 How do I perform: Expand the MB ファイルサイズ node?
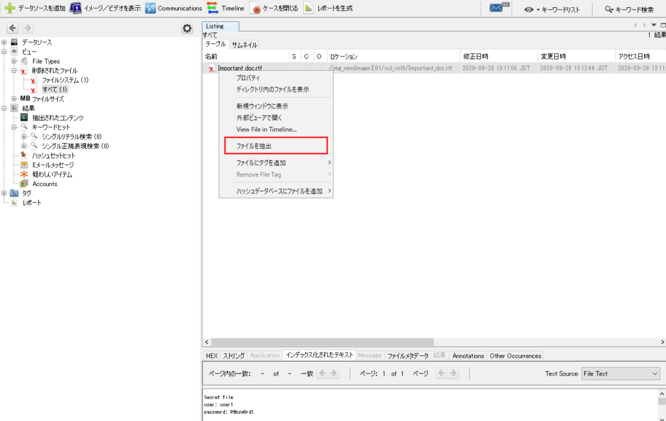(14, 98)
